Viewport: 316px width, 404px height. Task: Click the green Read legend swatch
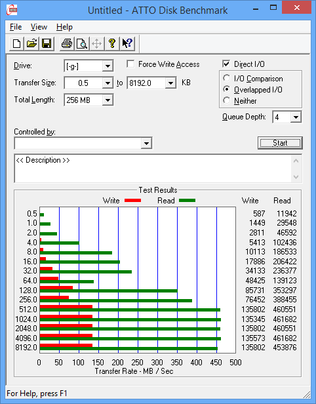[187, 200]
